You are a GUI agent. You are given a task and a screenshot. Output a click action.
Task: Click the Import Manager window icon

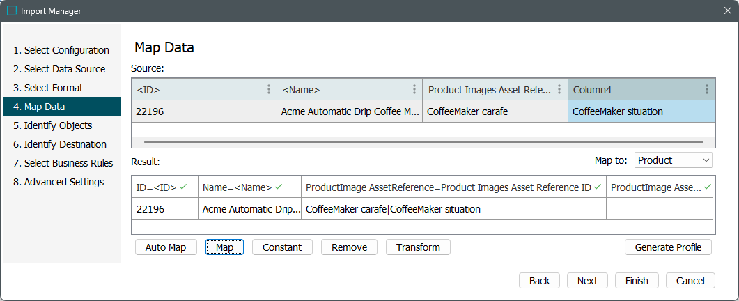point(12,10)
